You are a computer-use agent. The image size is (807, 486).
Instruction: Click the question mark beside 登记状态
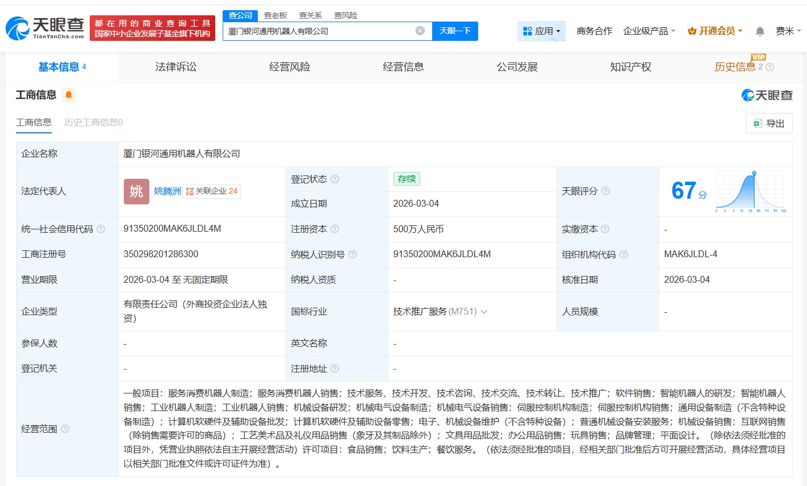click(x=335, y=178)
